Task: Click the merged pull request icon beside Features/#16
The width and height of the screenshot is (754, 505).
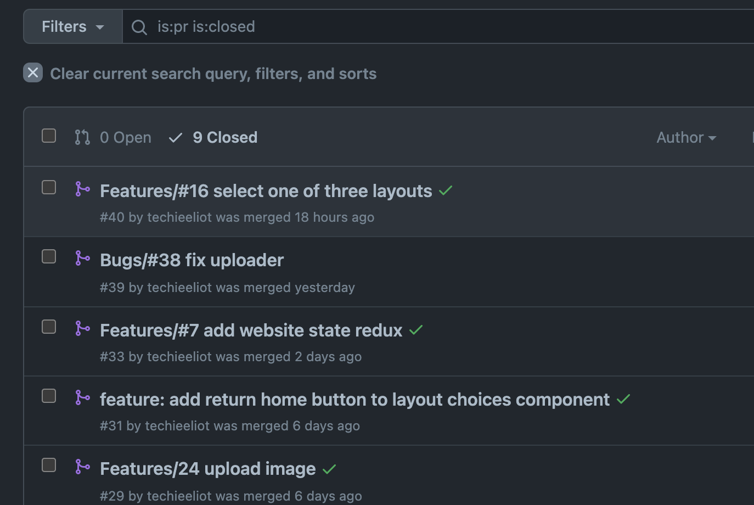Action: pyautogui.click(x=82, y=188)
